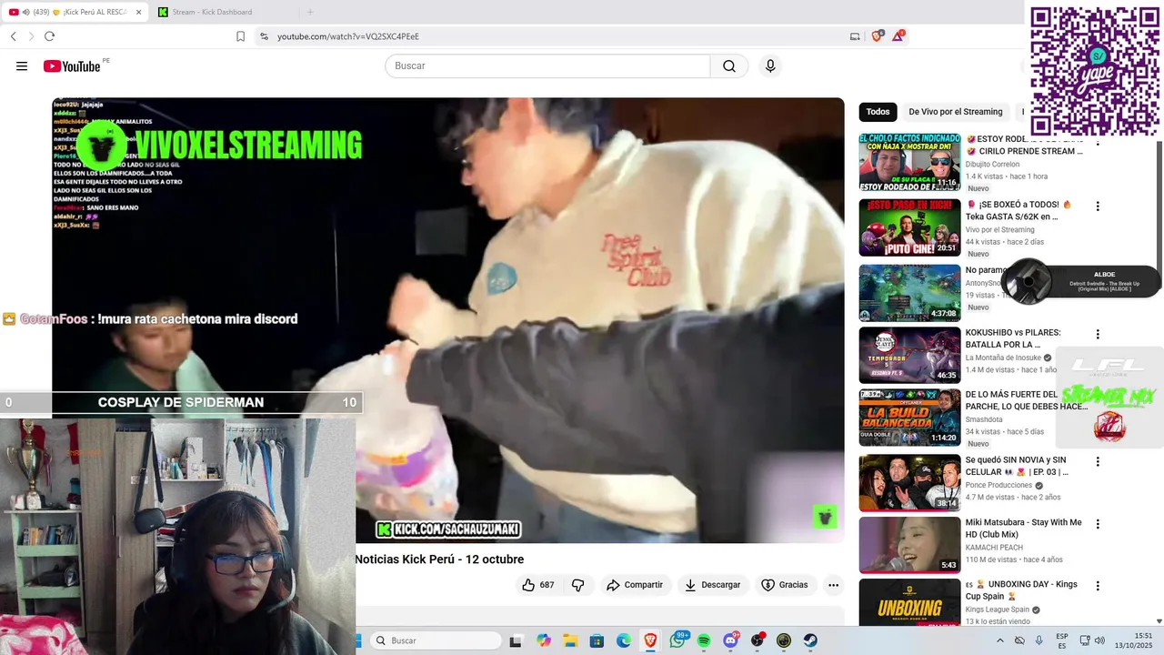Open OBS Studio from the taskbar
This screenshot has width=1164, height=655.
click(758, 640)
